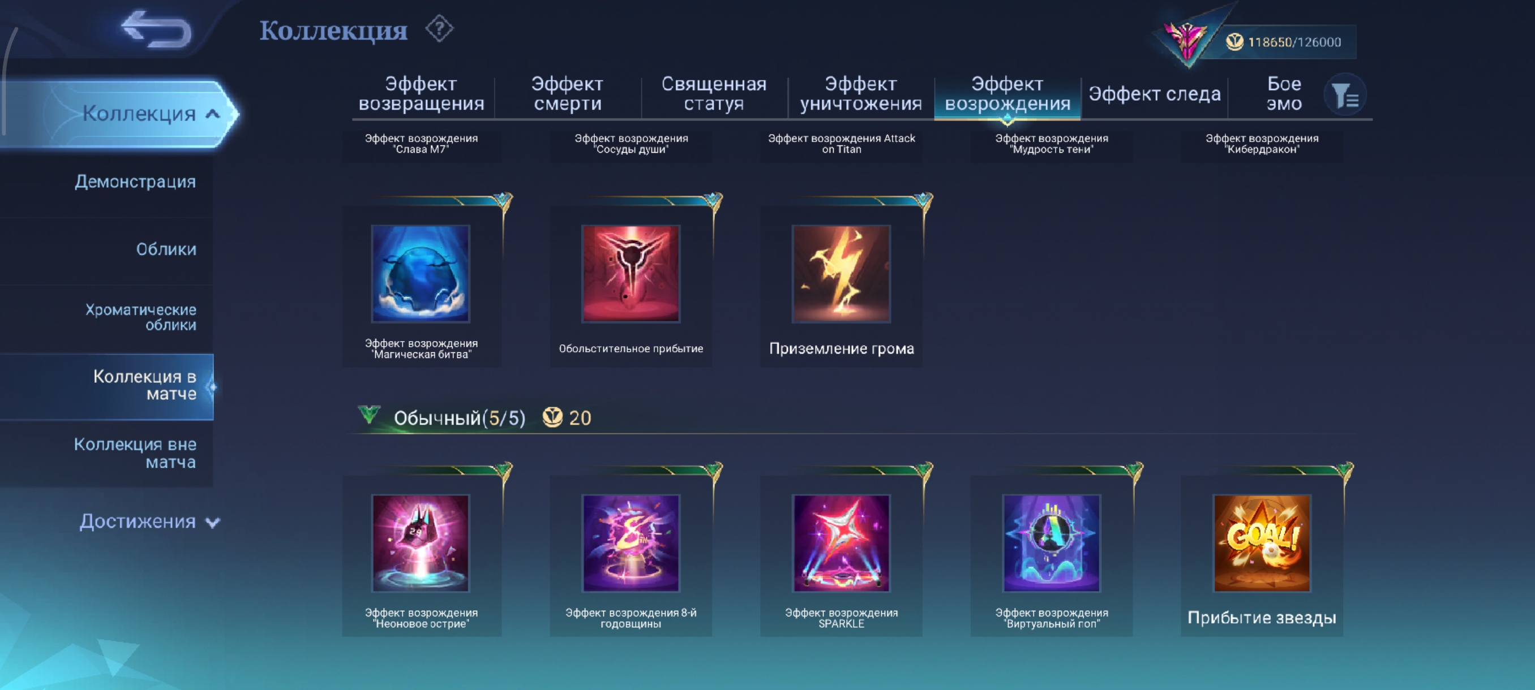
Task: Go back using the return arrow
Action: click(156, 29)
